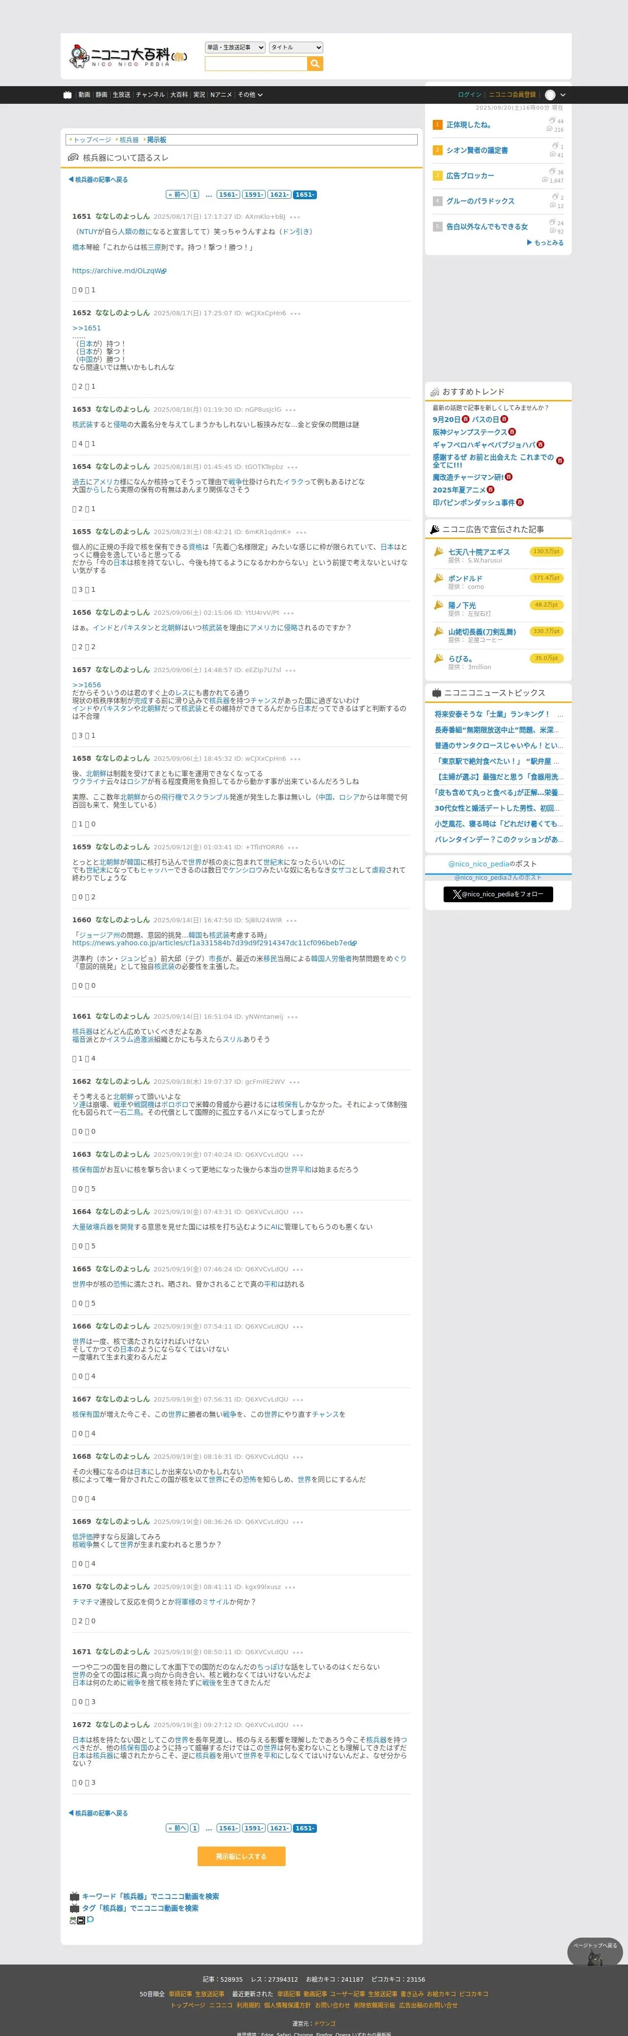
Task: Click the orange search magnifier button
Action: click(x=315, y=64)
